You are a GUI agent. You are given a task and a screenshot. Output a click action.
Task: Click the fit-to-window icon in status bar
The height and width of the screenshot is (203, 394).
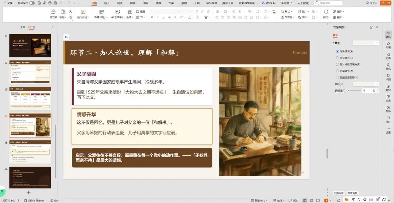point(338,200)
